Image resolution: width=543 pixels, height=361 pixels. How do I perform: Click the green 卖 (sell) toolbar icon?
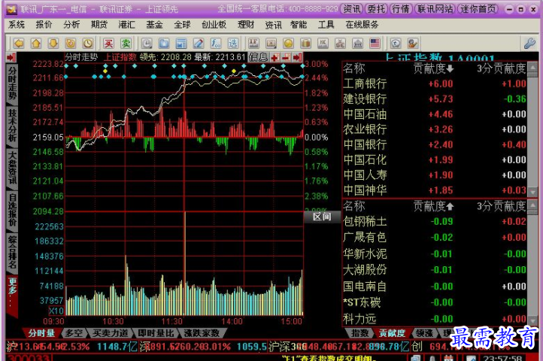point(126,44)
